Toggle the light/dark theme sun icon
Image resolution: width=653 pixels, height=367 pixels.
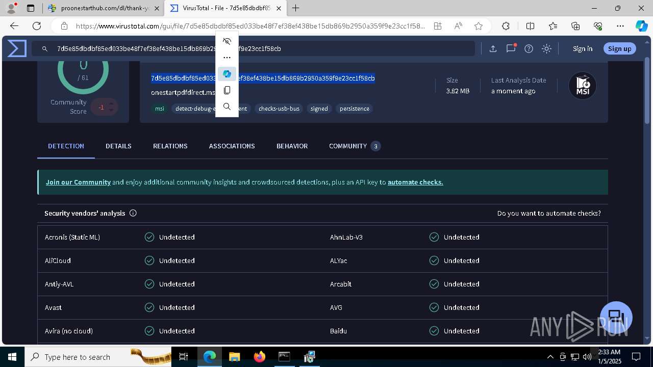[x=547, y=49]
